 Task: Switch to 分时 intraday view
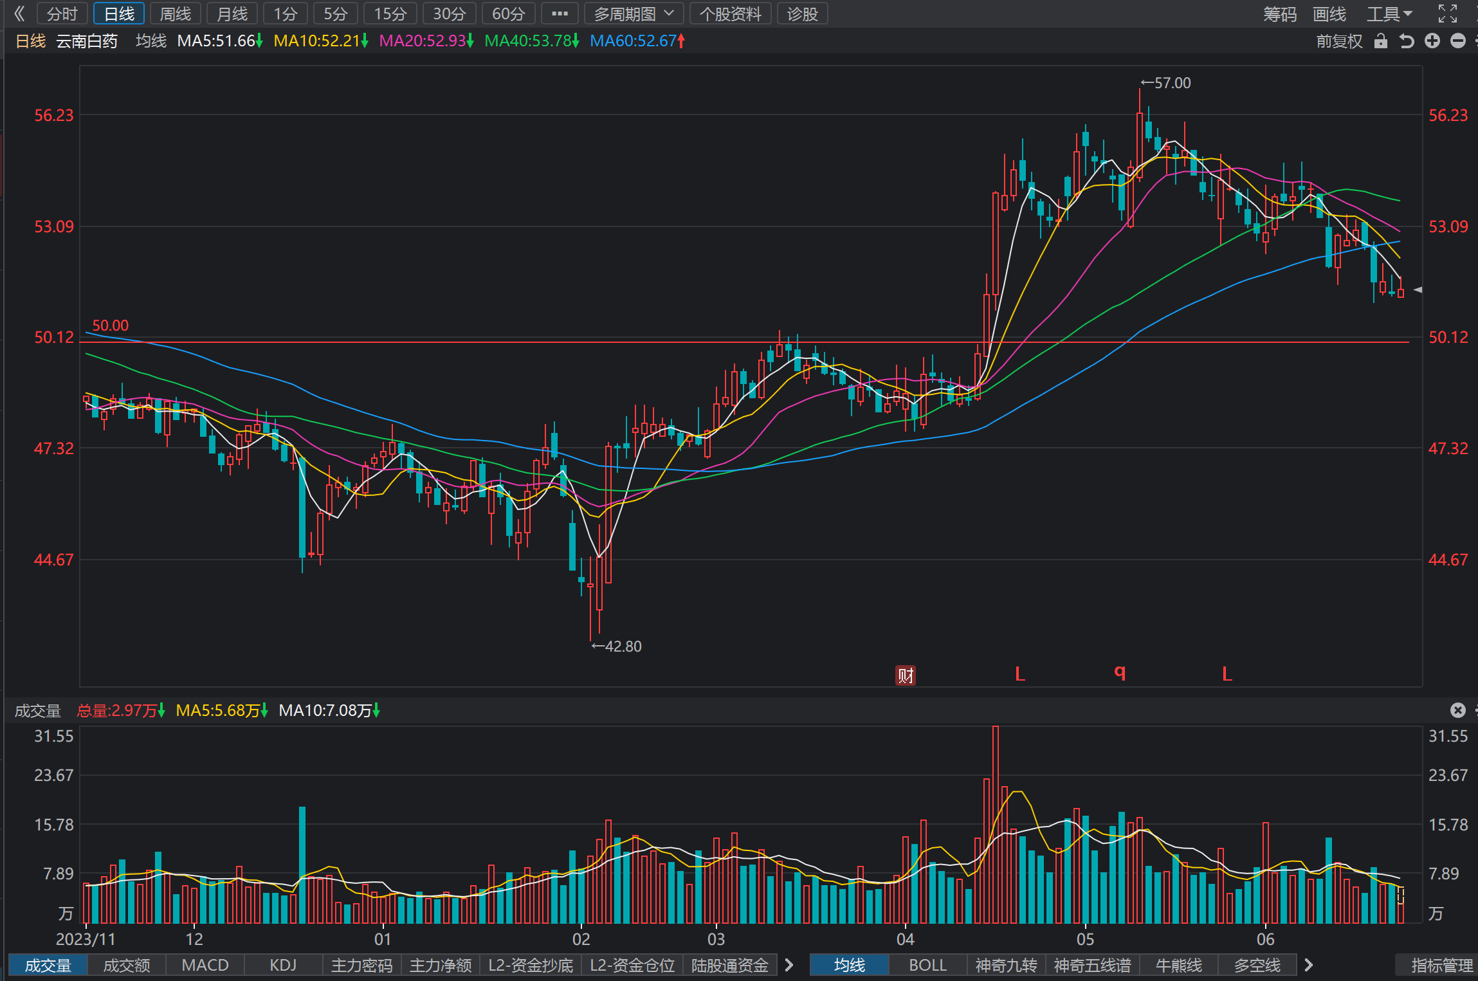(x=62, y=14)
